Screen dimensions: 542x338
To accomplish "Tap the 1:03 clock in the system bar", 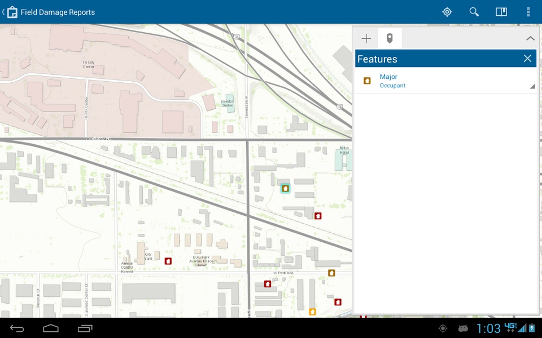I will coord(488,328).
